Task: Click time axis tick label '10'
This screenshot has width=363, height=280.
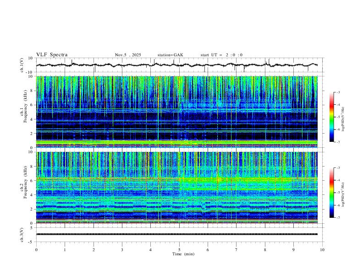Action: tap(322, 250)
